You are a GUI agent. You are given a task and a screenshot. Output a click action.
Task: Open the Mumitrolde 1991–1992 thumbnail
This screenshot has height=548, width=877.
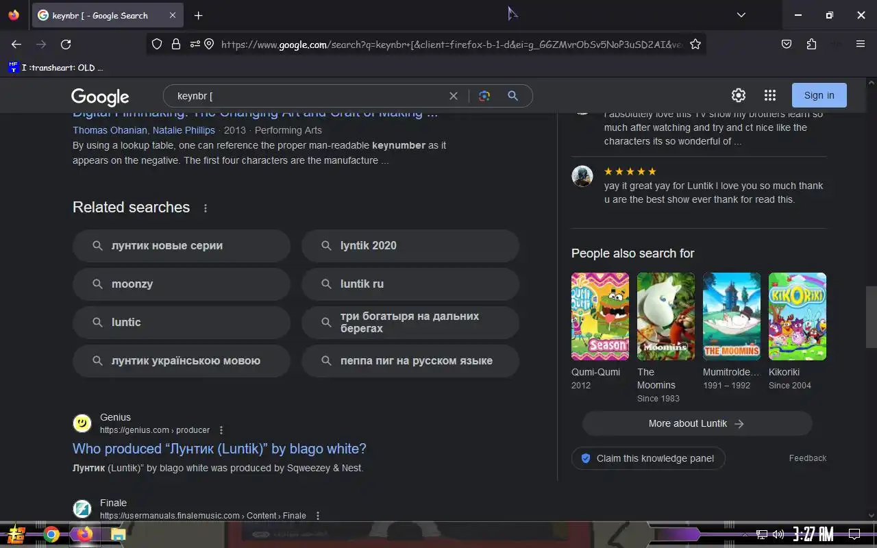click(x=732, y=316)
